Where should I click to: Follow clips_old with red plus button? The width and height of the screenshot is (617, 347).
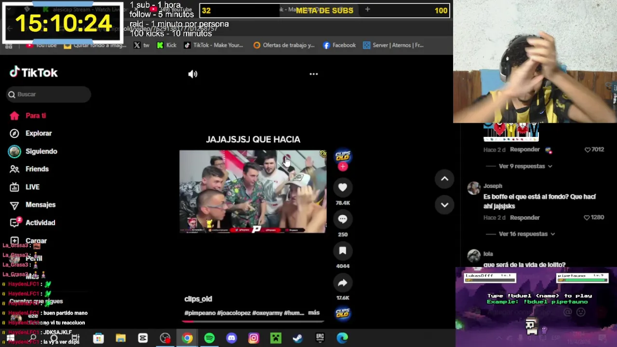343,166
